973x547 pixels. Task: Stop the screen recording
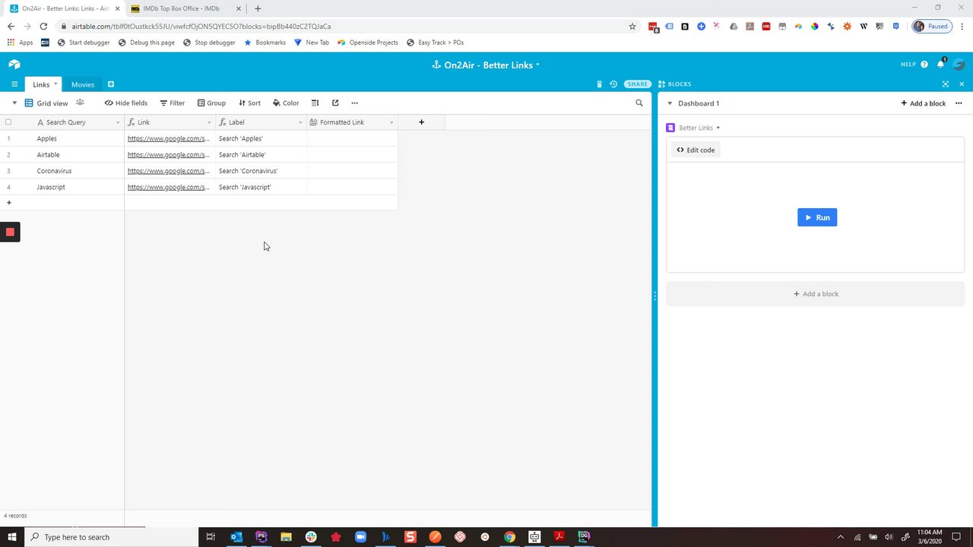pos(10,232)
